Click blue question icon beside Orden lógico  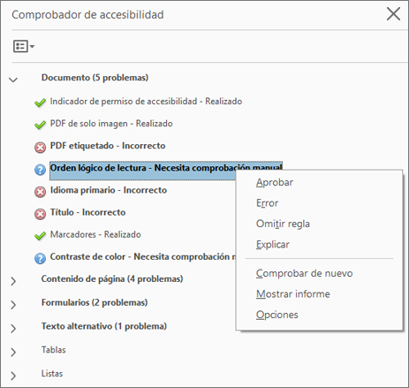tap(40, 170)
